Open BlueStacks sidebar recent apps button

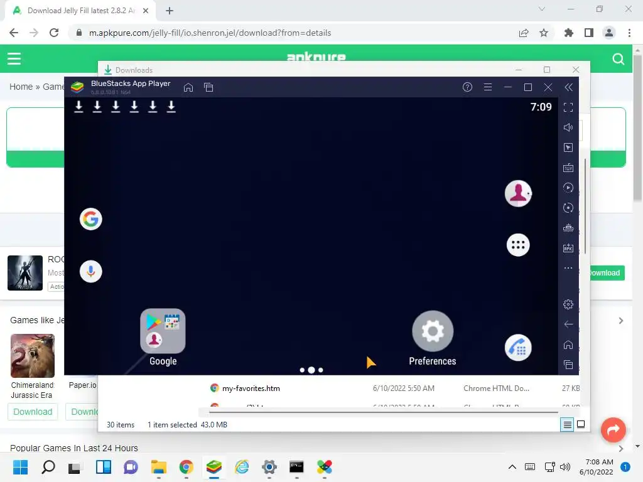pyautogui.click(x=568, y=365)
